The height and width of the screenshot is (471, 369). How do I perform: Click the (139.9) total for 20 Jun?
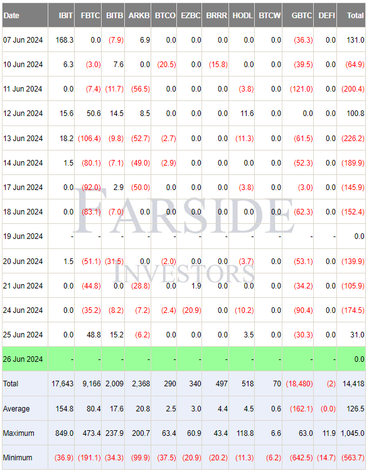tap(353, 262)
